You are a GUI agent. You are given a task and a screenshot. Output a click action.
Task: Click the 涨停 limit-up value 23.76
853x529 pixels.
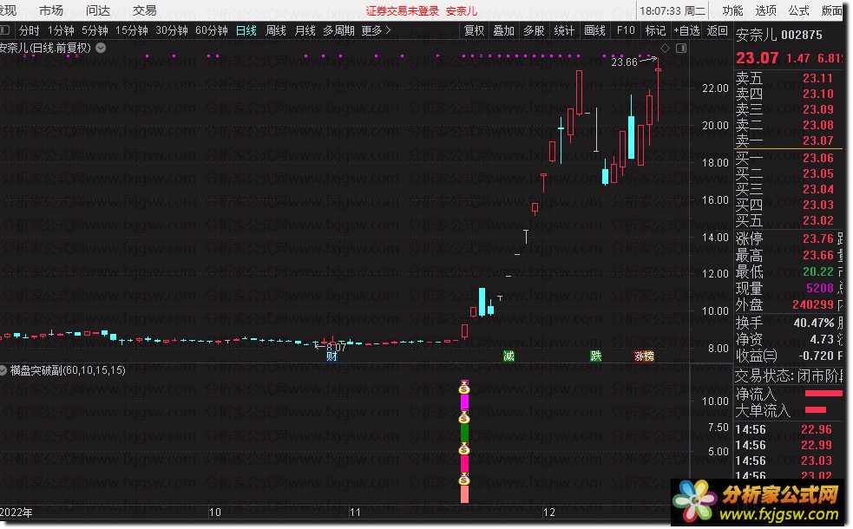pos(817,238)
